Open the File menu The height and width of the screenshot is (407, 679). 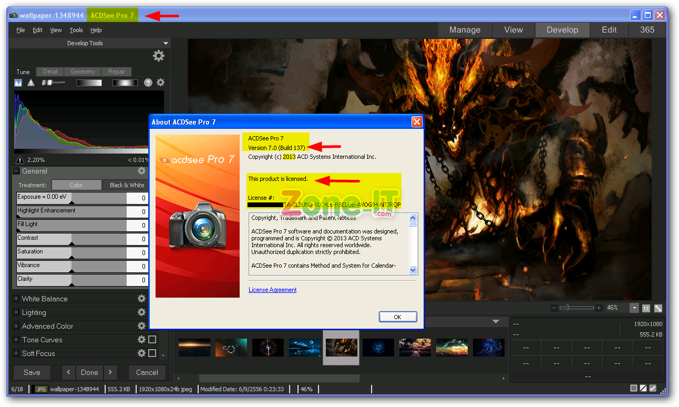pyautogui.click(x=20, y=30)
